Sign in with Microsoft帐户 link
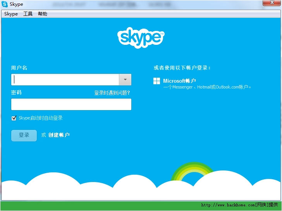This screenshot has width=282, height=211. click(x=179, y=81)
